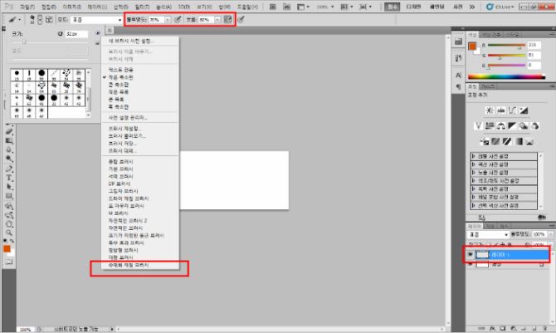This screenshot has width=556, height=333.
Task: Toggle the Brush panel button in options bar
Action: click(x=49, y=20)
